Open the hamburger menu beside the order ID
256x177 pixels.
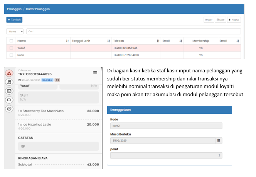point(95,72)
